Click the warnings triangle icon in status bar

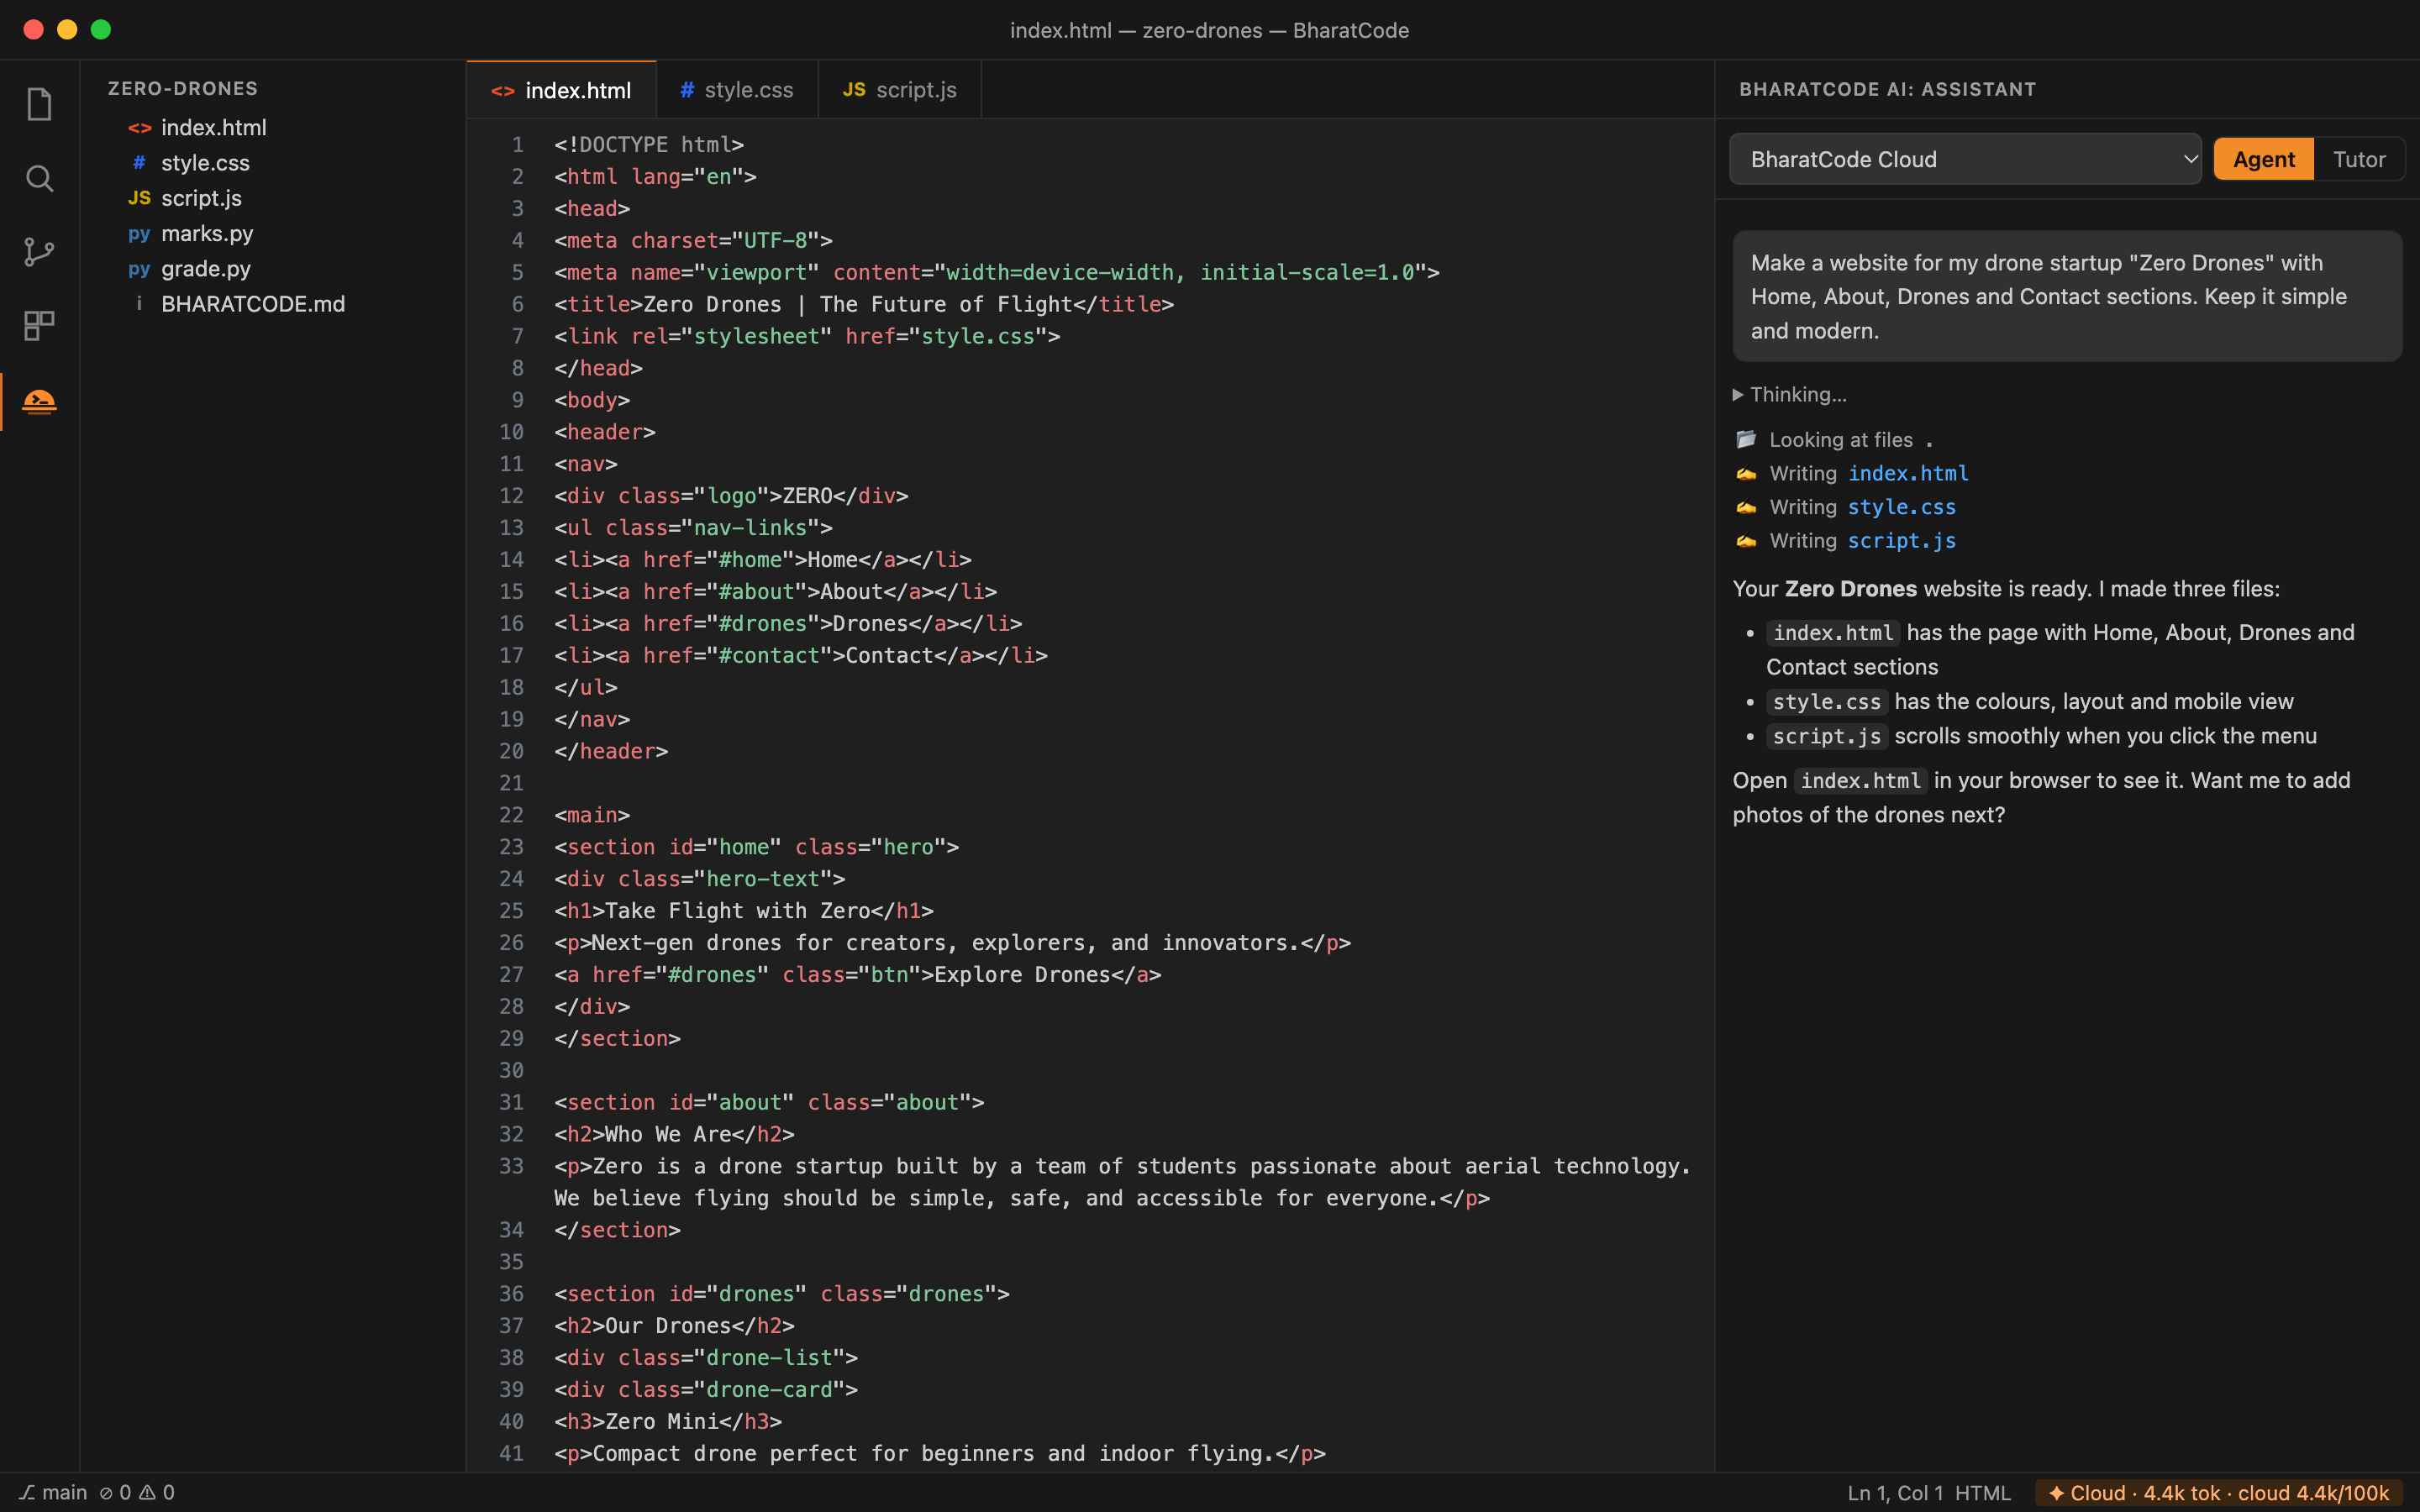pos(147,1492)
